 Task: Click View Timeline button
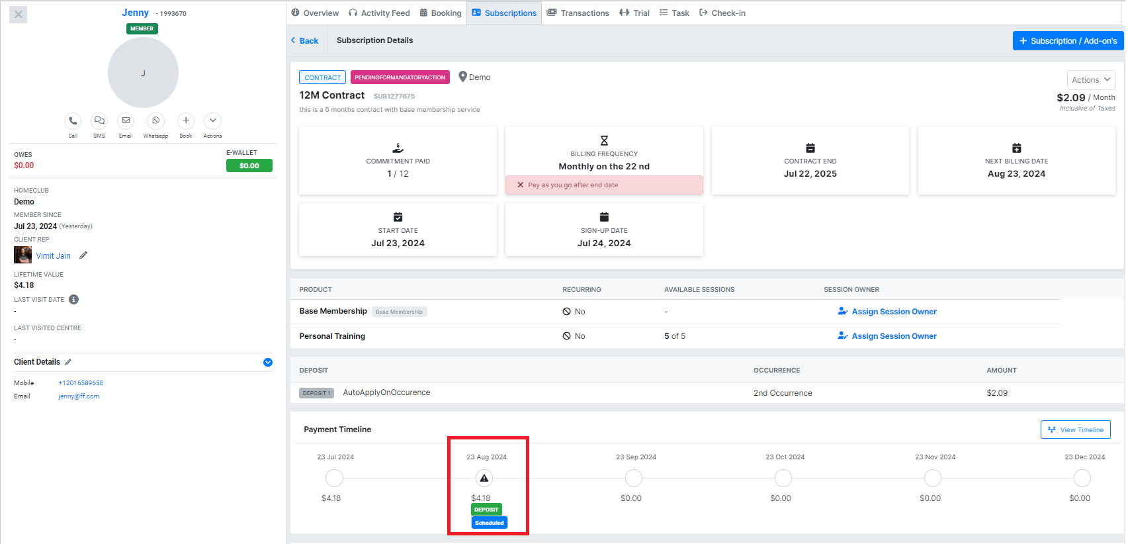tap(1075, 430)
